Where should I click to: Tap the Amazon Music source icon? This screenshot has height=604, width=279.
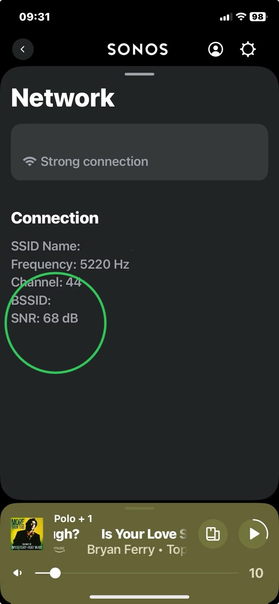59,548
